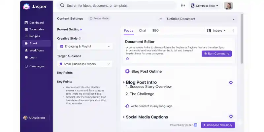The width and height of the screenshot is (264, 132).
Task: Select '2. The Challenge' item
Action: click(x=140, y=94)
